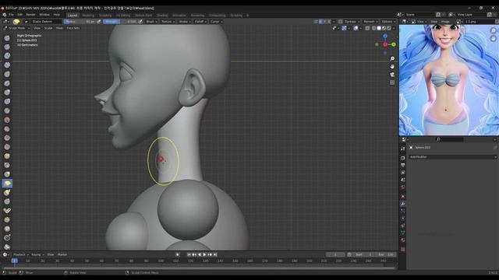499x280 pixels.
Task: Toggle auto keying record button
Action: pos(178,254)
